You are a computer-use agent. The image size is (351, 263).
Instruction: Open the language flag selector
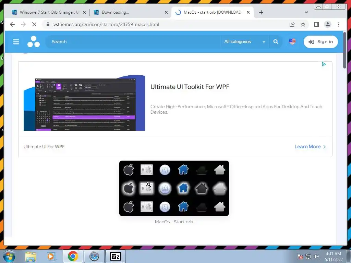point(292,41)
